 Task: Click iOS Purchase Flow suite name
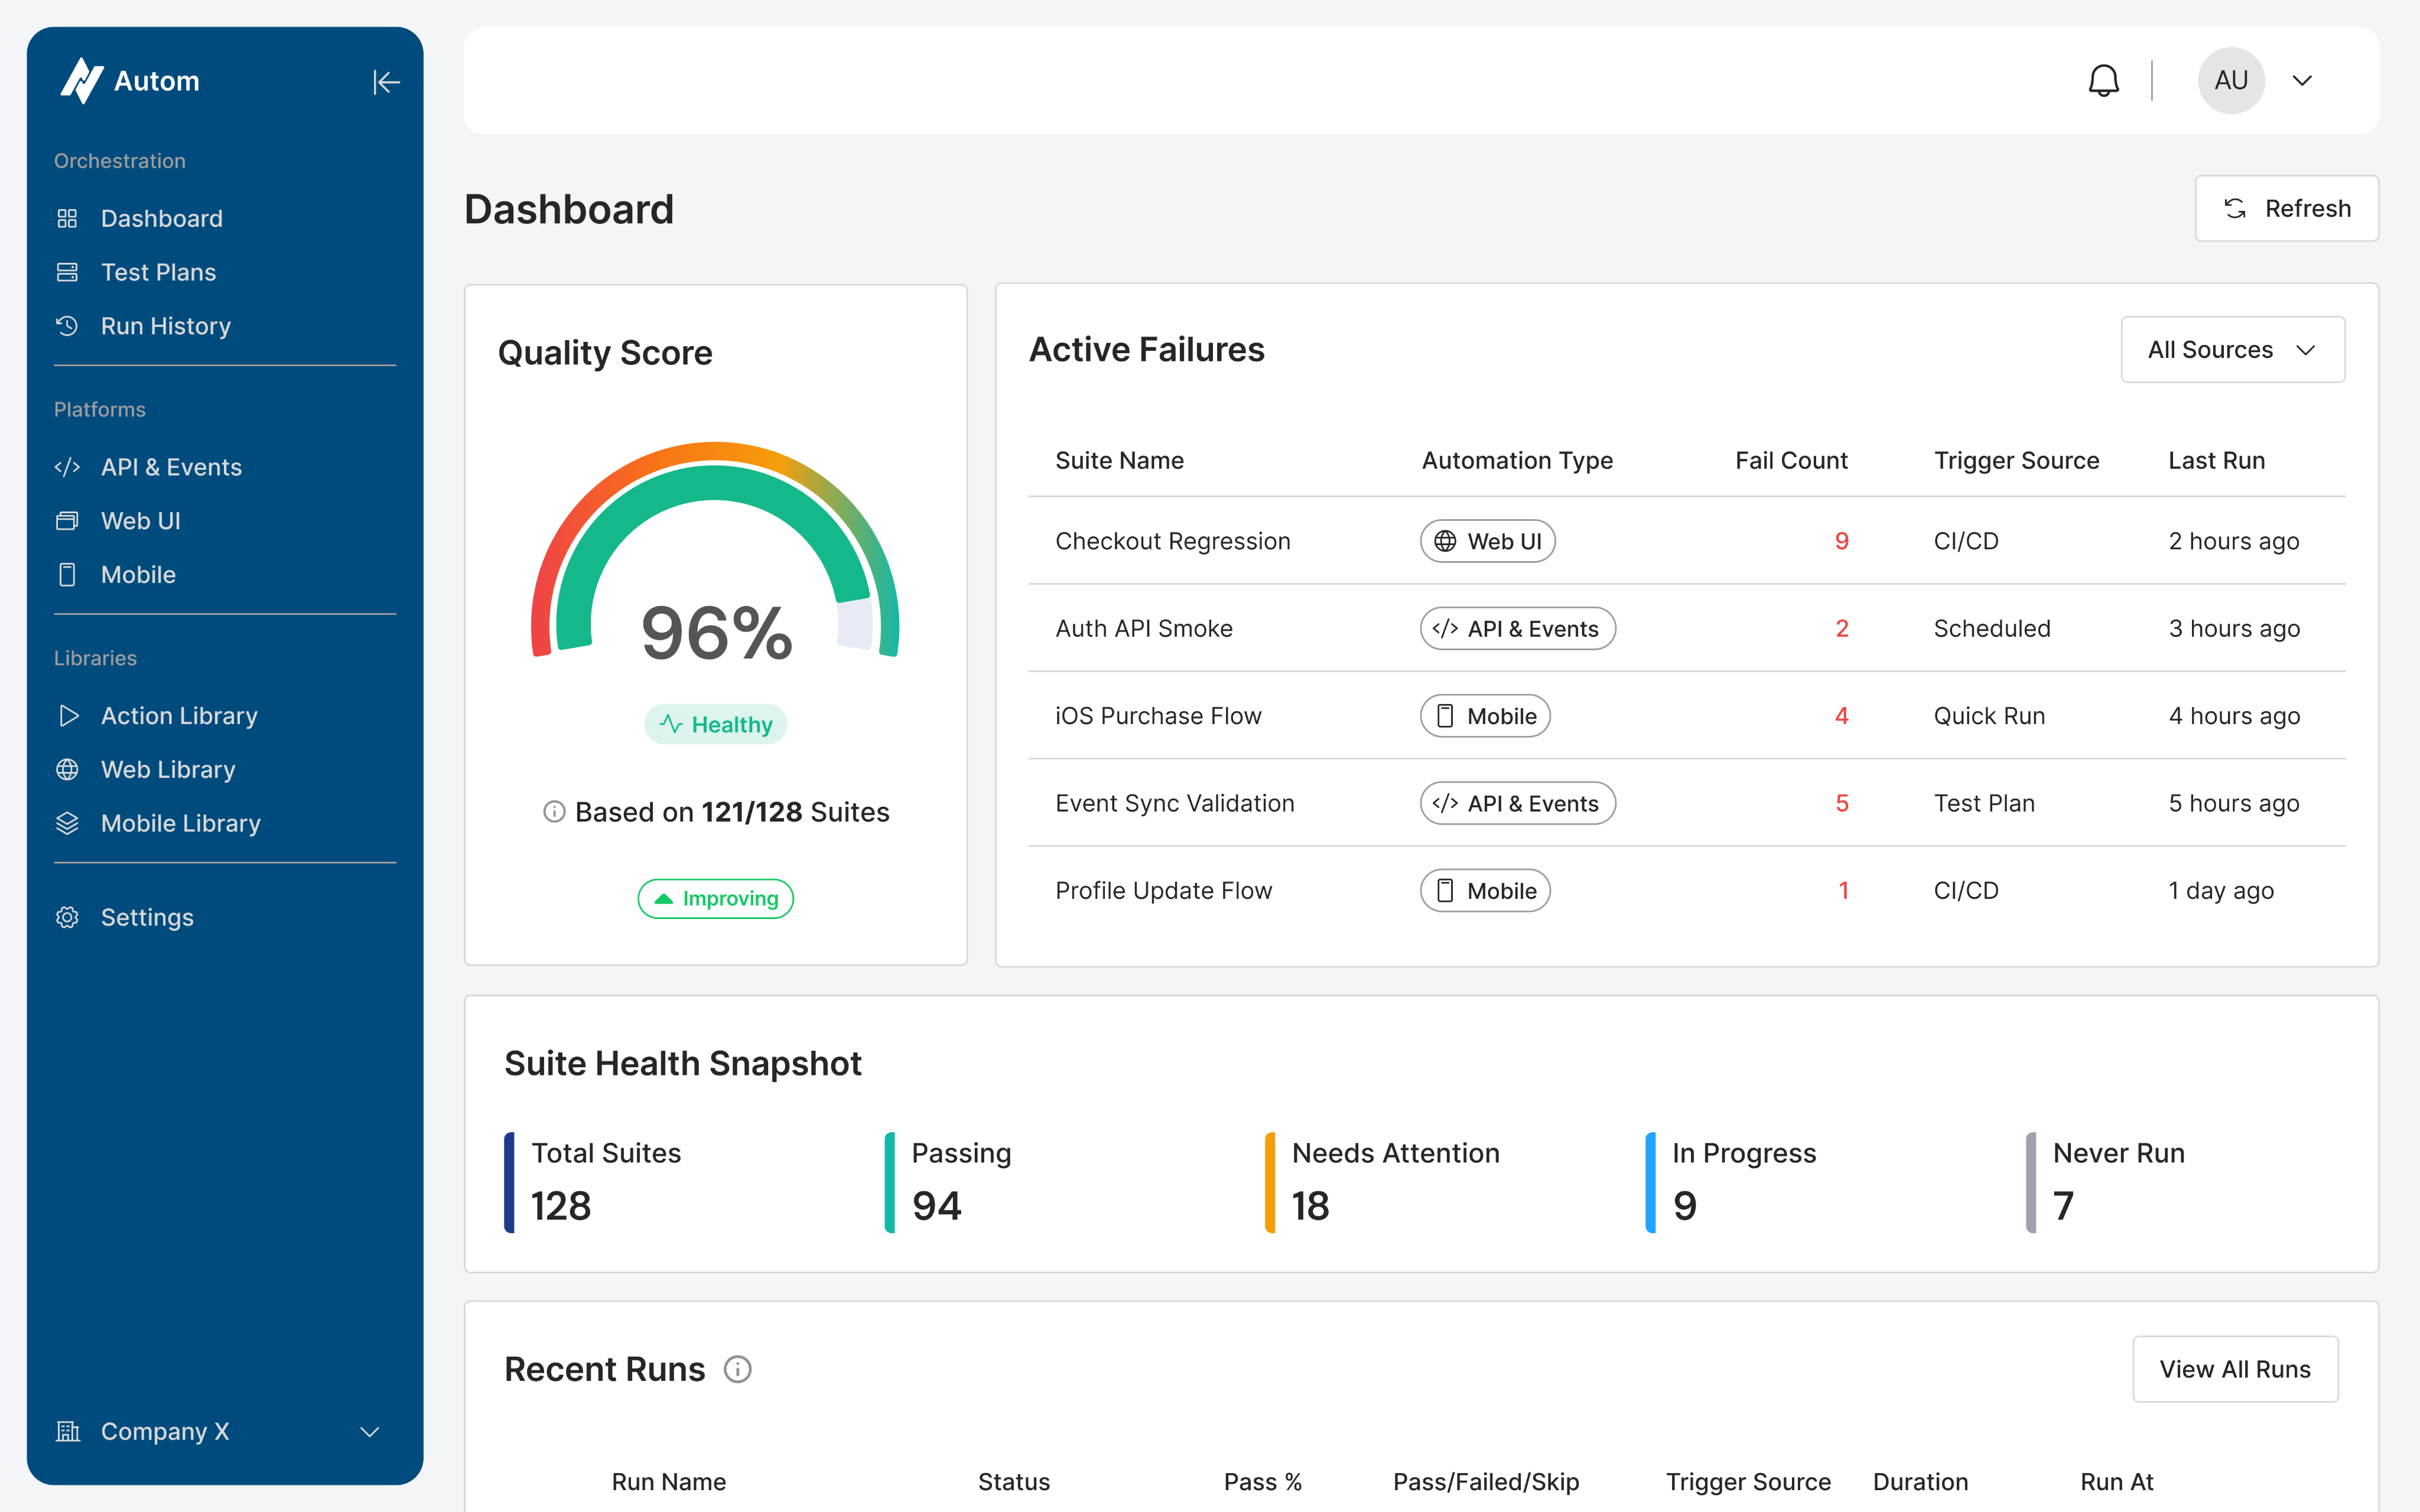(x=1158, y=716)
